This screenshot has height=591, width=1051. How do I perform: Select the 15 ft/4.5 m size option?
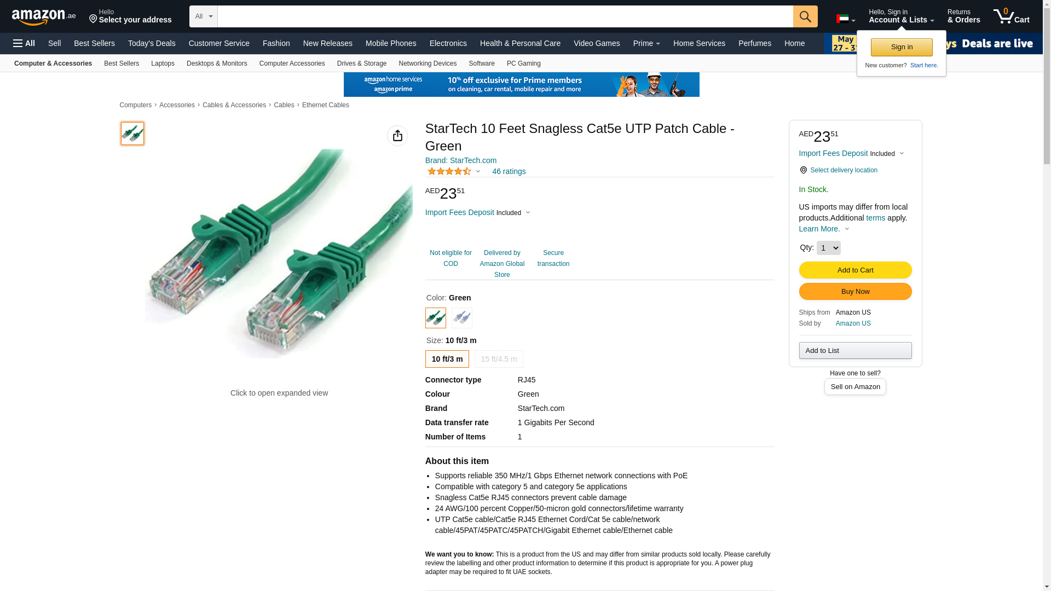pyautogui.click(x=499, y=359)
